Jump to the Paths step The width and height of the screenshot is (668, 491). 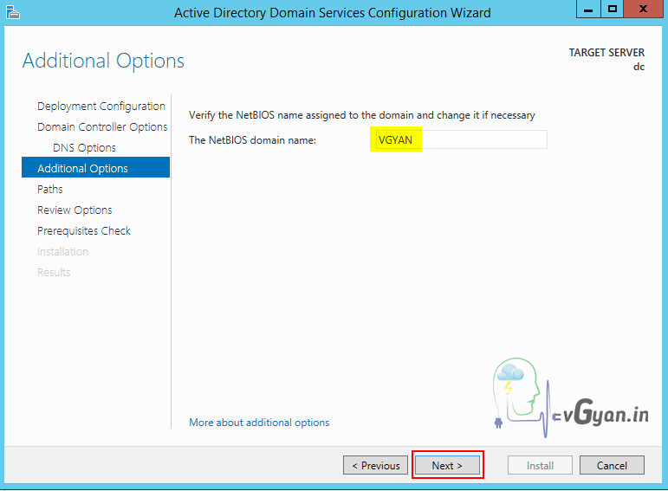tap(50, 190)
